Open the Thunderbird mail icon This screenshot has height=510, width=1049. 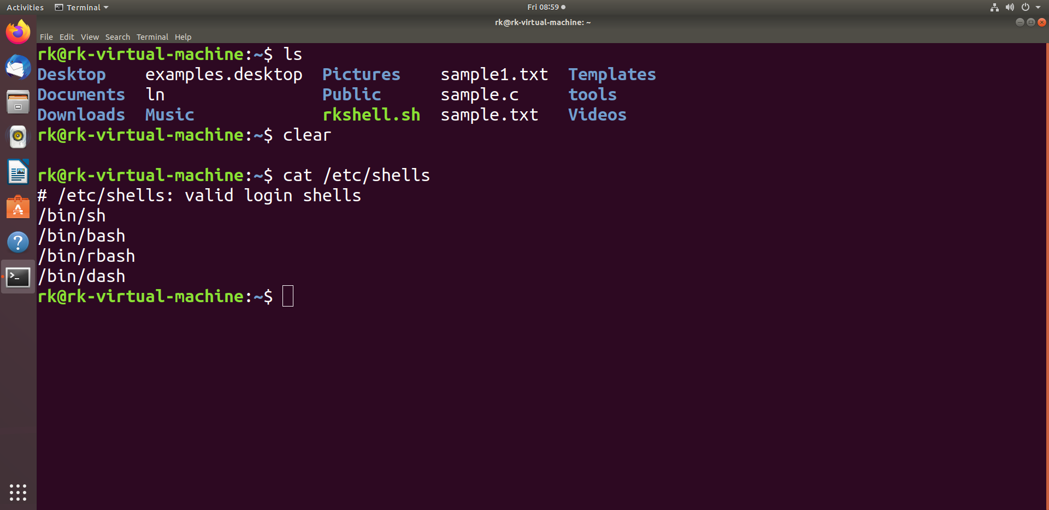point(18,67)
